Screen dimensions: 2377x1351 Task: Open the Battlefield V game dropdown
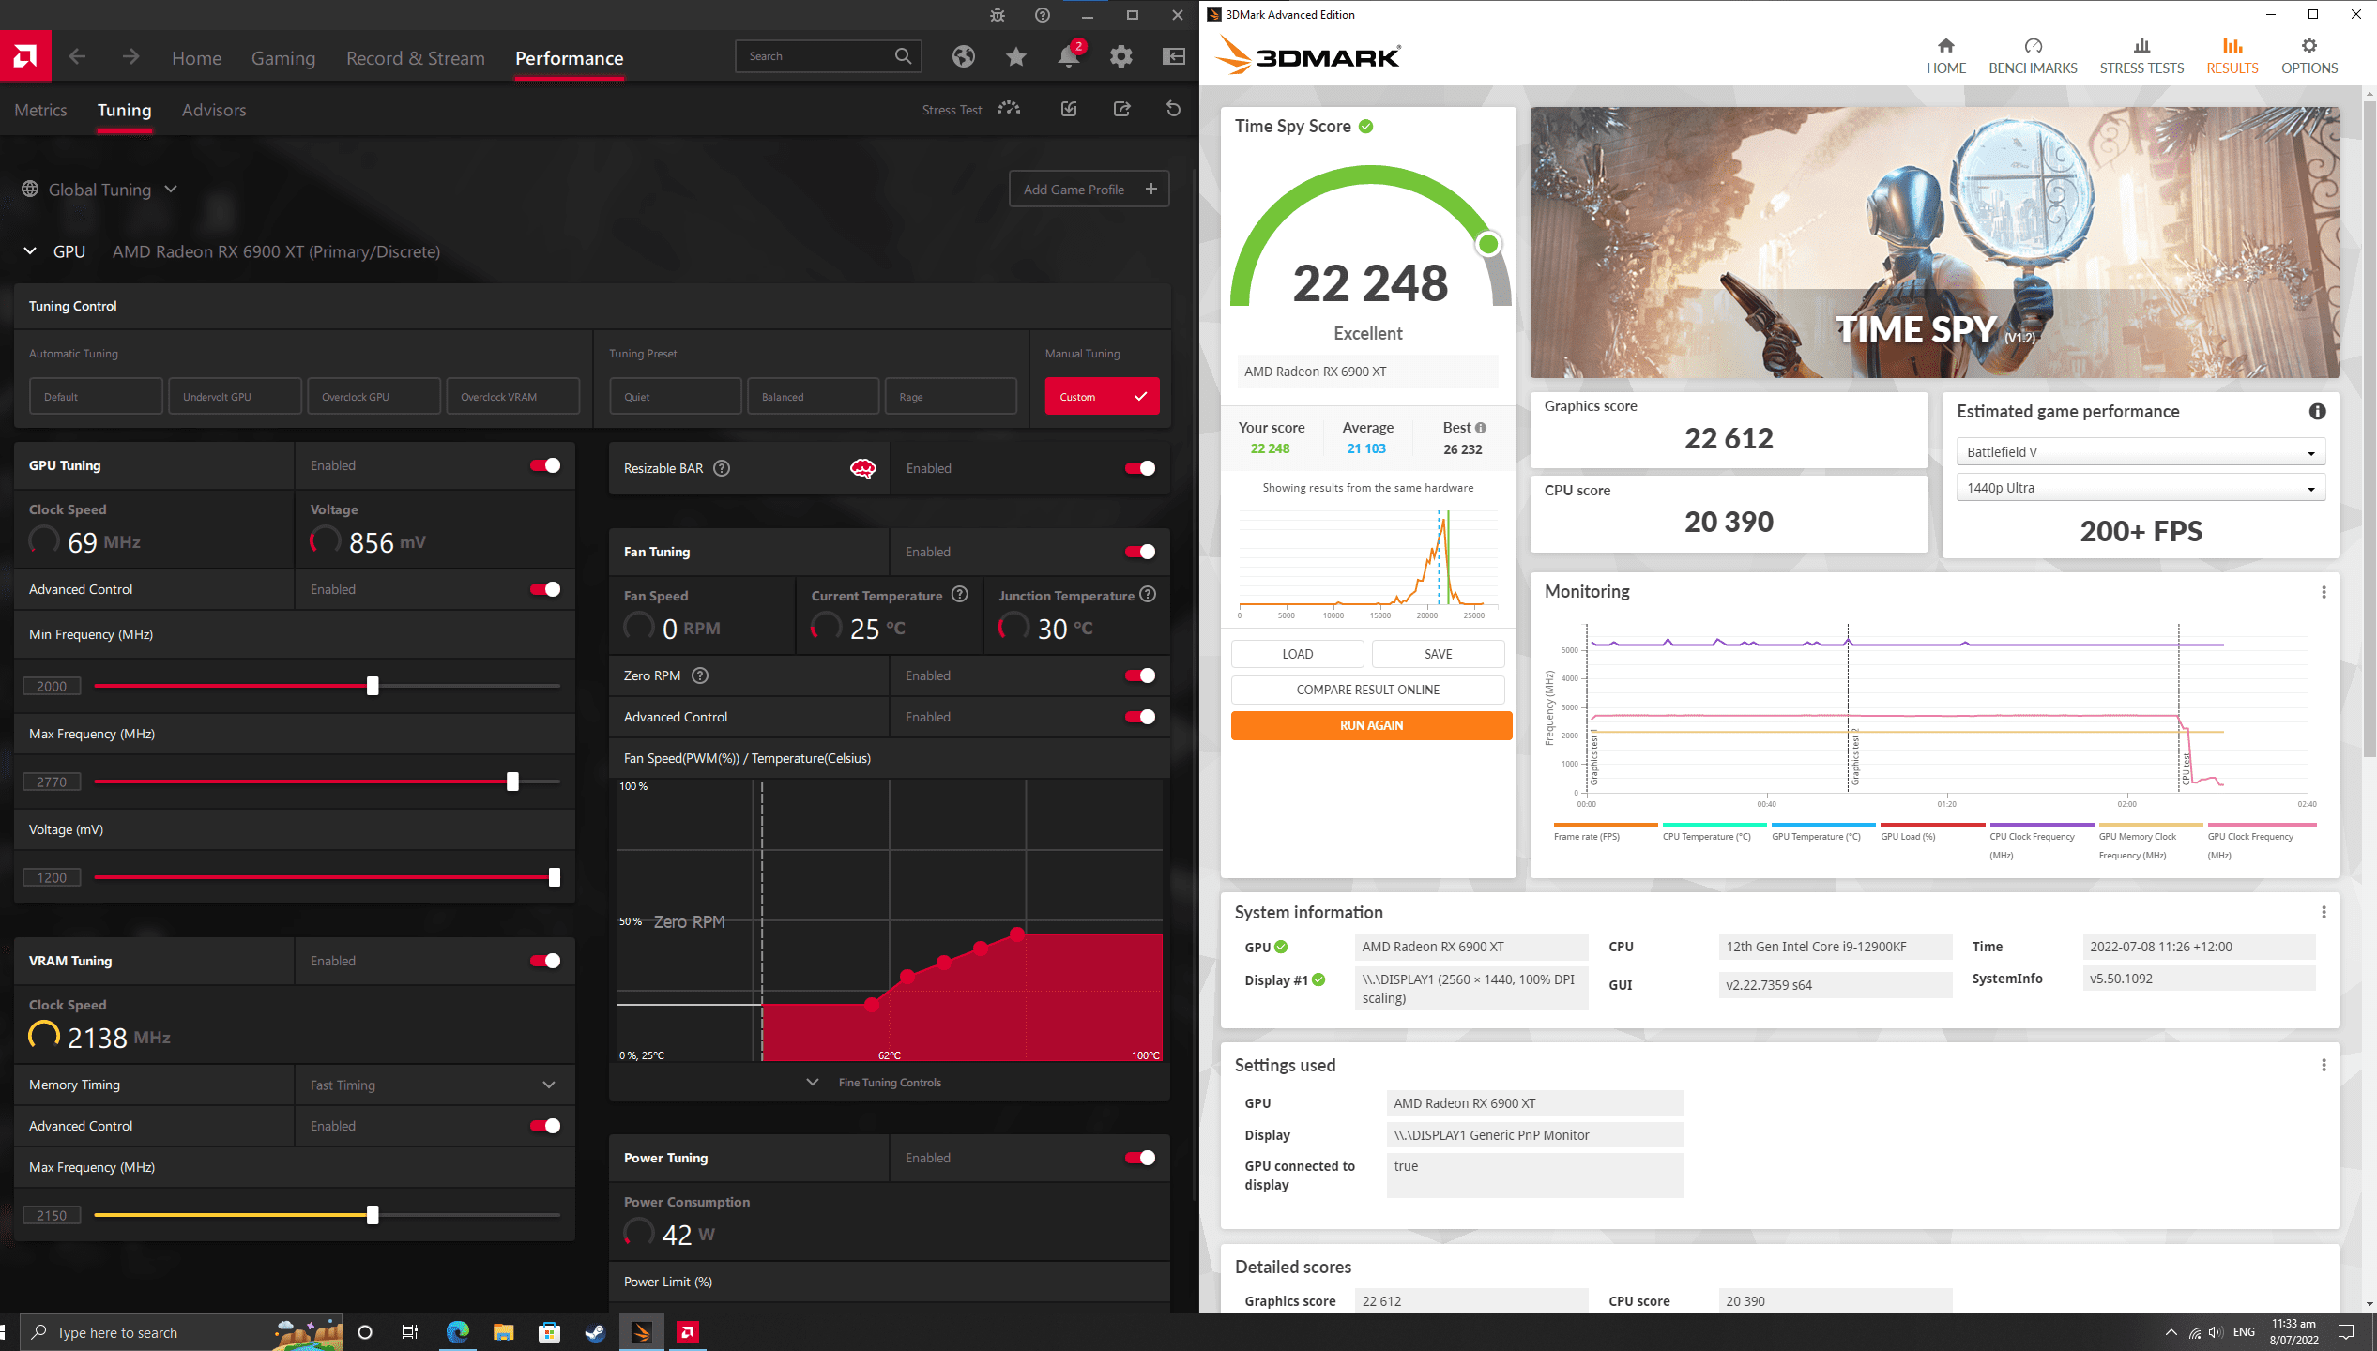pos(2141,452)
